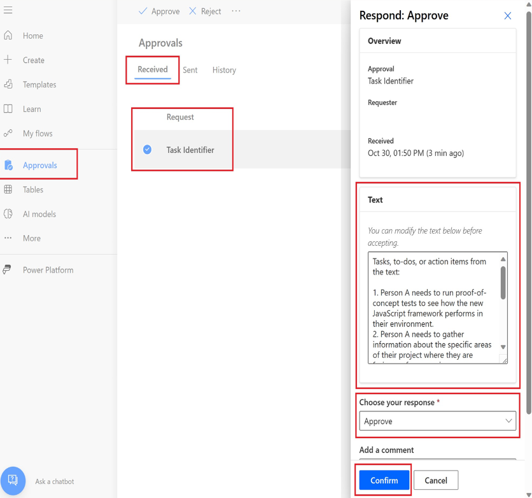Uncheck the Task Identifier request selection
The width and height of the screenshot is (532, 498).
pyautogui.click(x=147, y=150)
